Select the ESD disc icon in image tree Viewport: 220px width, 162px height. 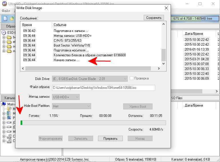(x=4, y=33)
